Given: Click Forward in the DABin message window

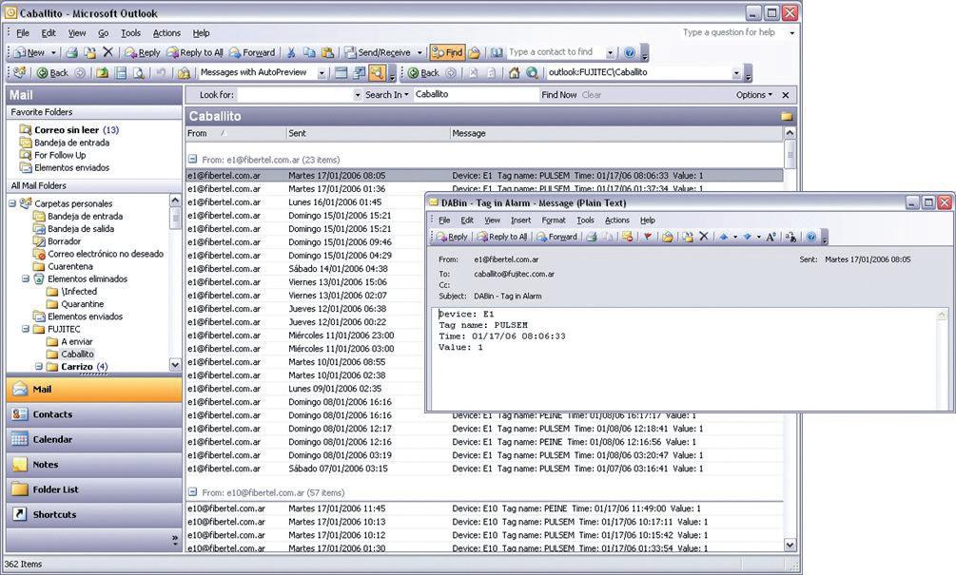Looking at the screenshot, I should tap(556, 237).
